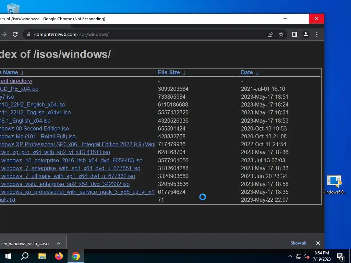
Task: Go to Parent directory link
Action: (16, 81)
